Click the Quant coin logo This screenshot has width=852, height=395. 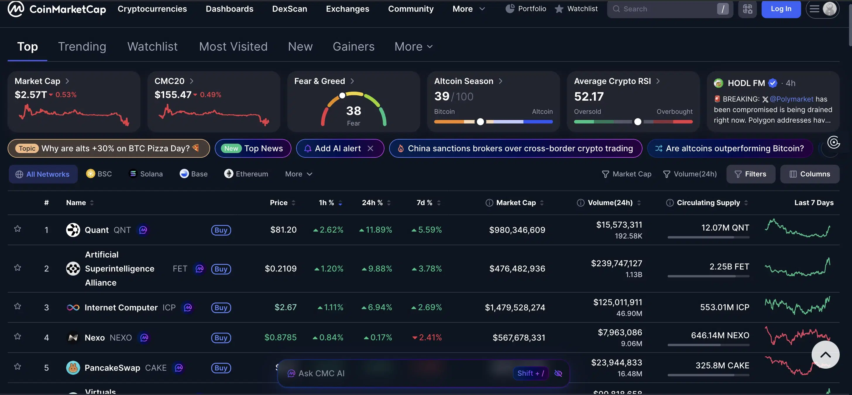coord(73,230)
